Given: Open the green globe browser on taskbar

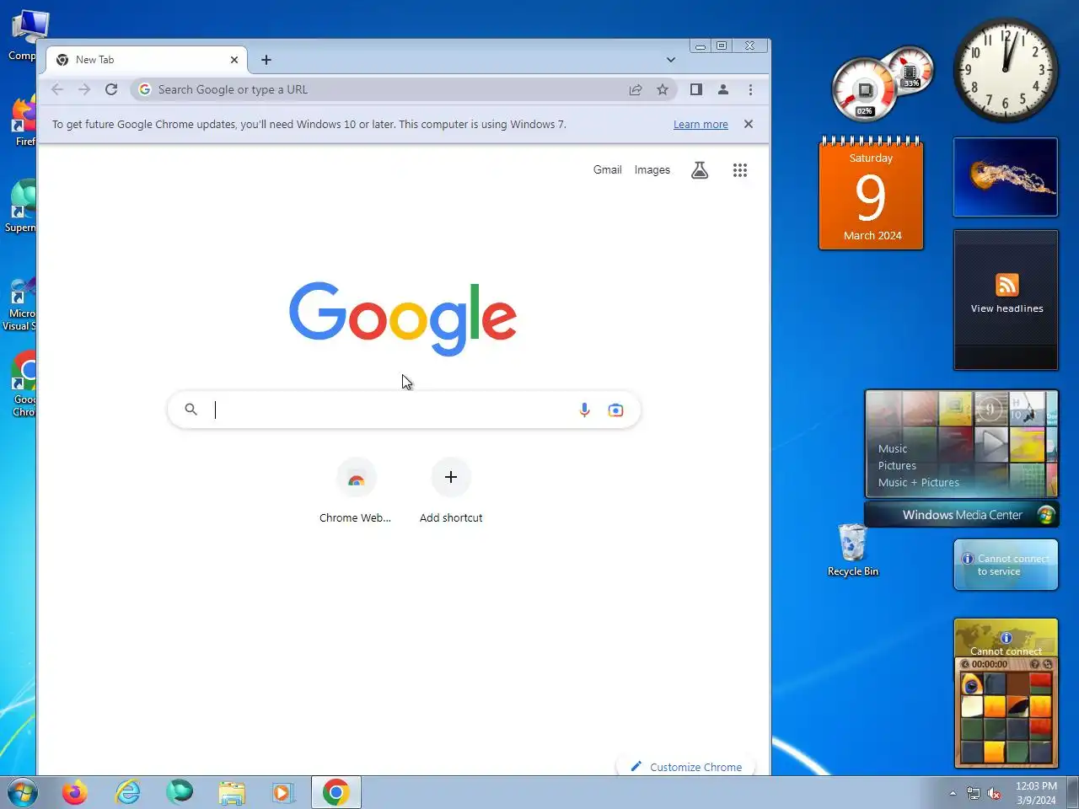Looking at the screenshot, I should pos(180,792).
